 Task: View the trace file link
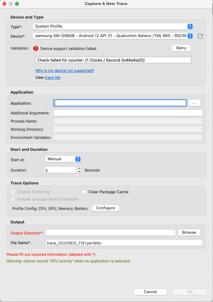[52, 78]
